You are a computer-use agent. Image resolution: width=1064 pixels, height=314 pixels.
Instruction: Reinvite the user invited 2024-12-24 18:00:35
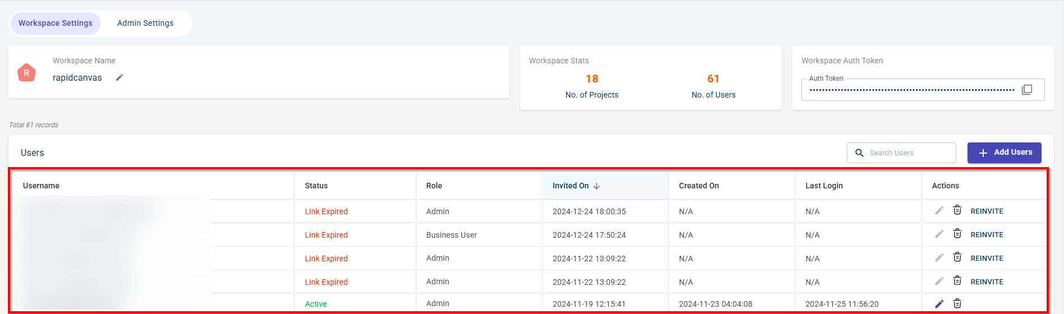pos(987,211)
